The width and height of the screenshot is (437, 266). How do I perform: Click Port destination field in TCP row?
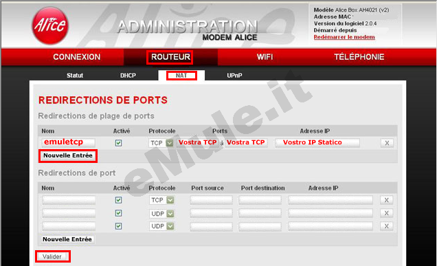(260, 200)
